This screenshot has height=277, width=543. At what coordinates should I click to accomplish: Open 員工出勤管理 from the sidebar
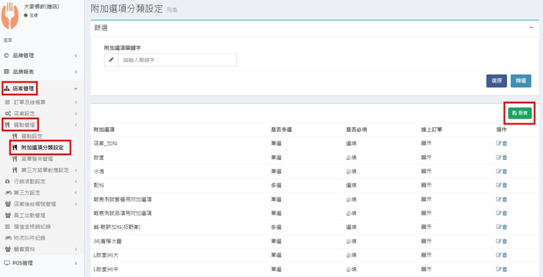[x=29, y=215]
